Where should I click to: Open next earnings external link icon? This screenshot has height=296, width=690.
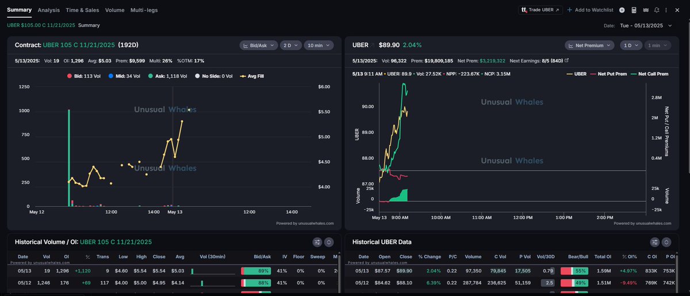(x=566, y=60)
